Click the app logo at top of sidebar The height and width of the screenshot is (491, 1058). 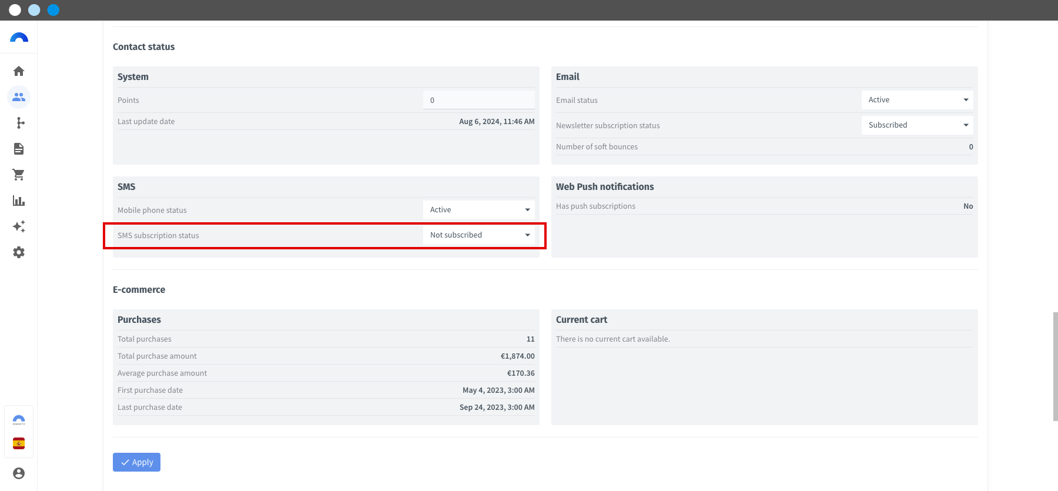pos(19,38)
